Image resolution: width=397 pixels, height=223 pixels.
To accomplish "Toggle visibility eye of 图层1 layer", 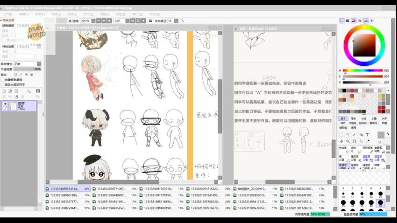I will pyautogui.click(x=5, y=104).
